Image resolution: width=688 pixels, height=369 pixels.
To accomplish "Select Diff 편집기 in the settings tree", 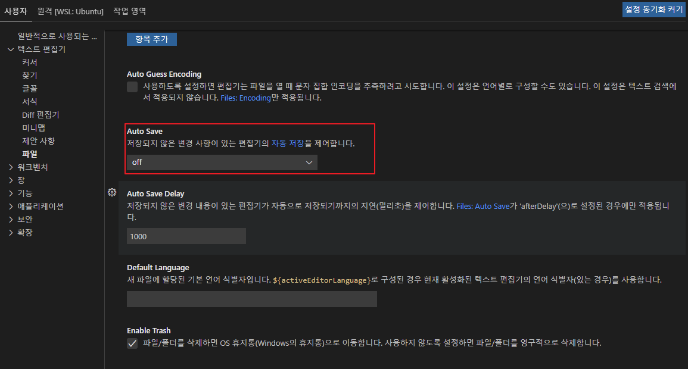I will tap(41, 115).
